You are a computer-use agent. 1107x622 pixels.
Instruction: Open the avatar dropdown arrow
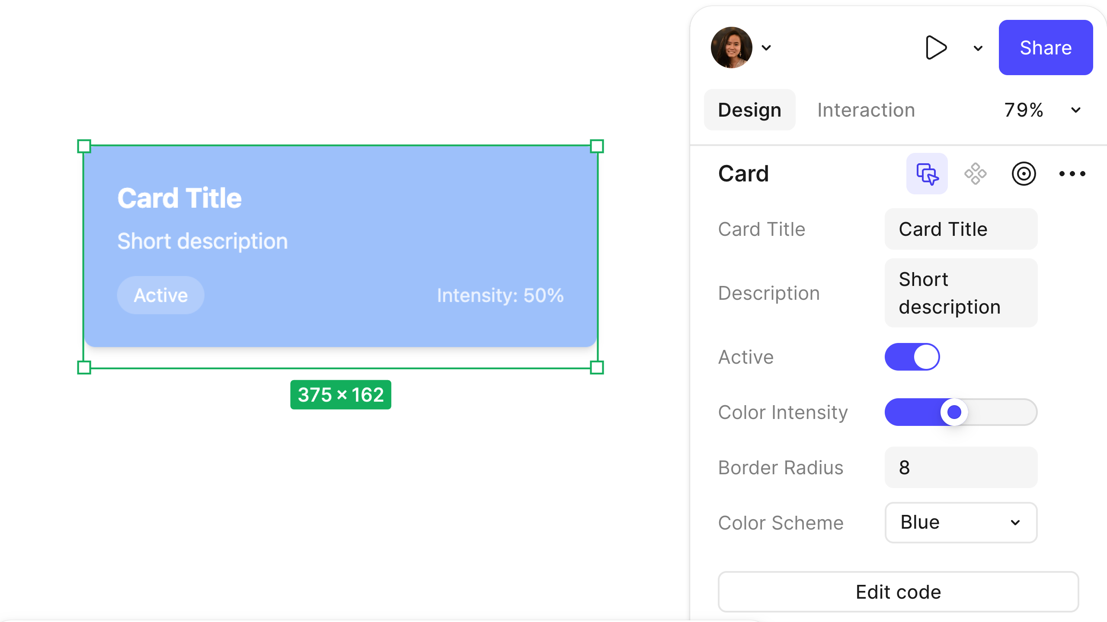pos(767,48)
